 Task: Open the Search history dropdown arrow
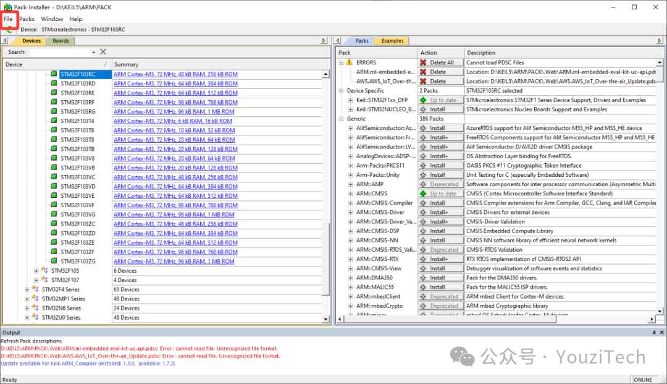[x=94, y=53]
